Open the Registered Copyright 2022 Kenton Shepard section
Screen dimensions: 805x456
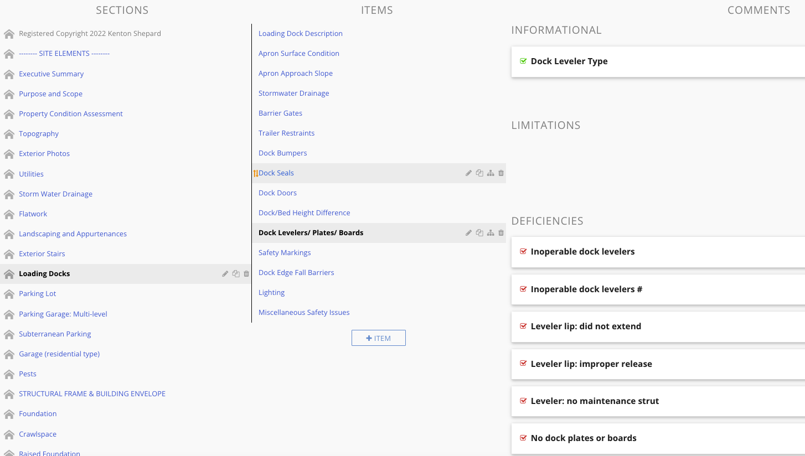point(90,34)
